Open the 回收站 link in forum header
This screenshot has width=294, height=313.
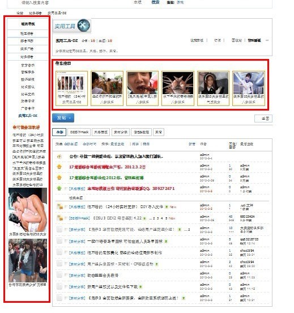pyautogui.click(x=237, y=40)
